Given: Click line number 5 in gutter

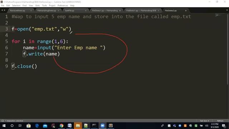Looking at the screenshot, I should [x=6, y=42].
